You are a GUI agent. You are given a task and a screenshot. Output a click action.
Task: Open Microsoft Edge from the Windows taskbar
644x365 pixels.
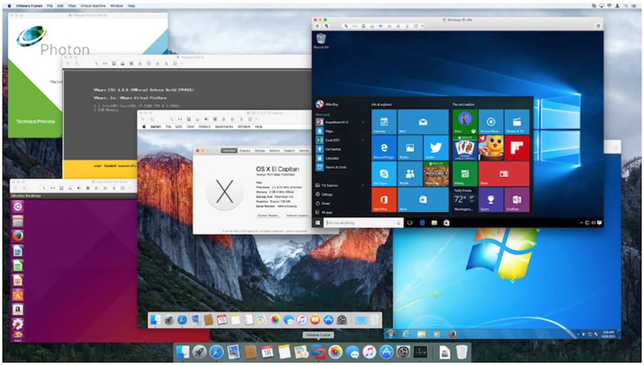pos(422,222)
